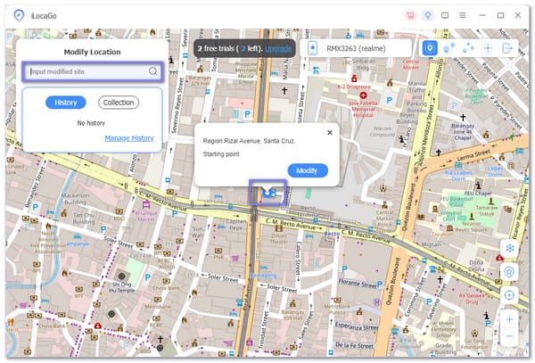
Task: Click the exit/export icon in mode toolbar
Action: 507,48
